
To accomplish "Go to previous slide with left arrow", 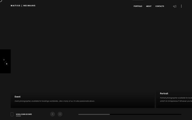I will (53, 114).
